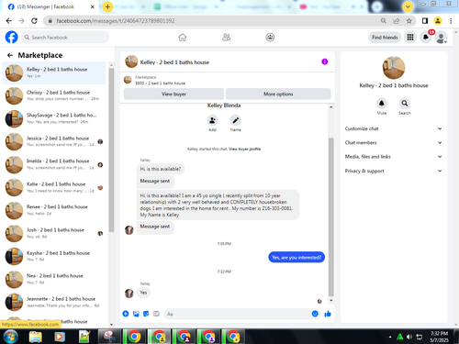Expand Chat members section
This screenshot has width=459, height=344.
[394, 143]
